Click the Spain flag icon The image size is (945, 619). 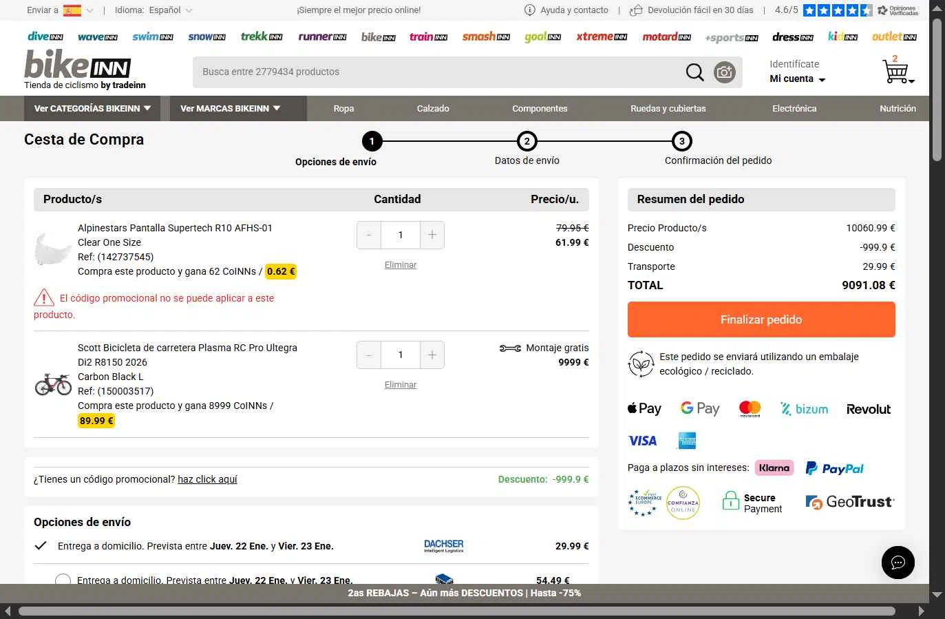72,10
